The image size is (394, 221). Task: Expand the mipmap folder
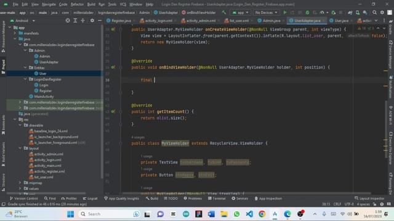point(20,183)
